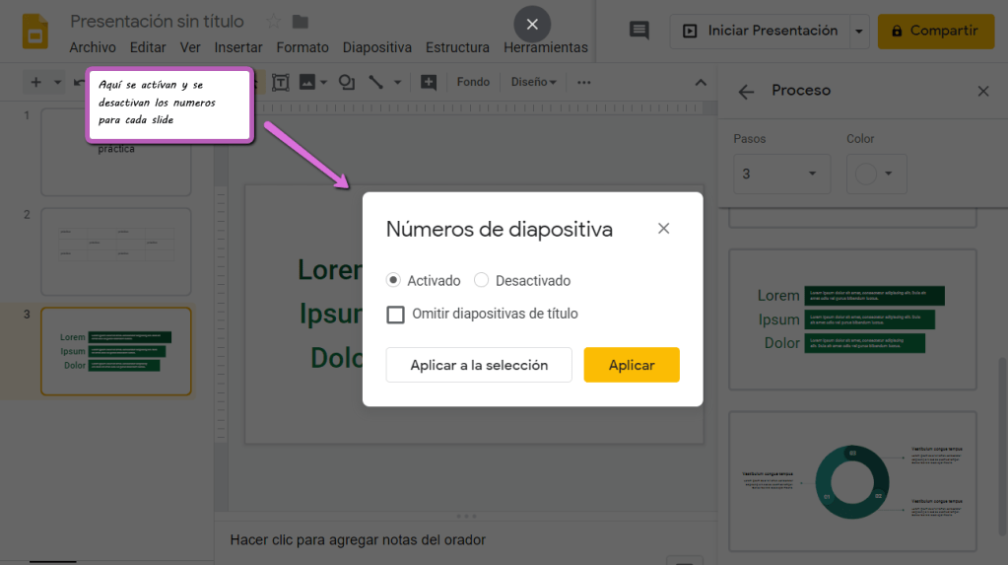The image size is (1008, 565).
Task: Open the Diseño dropdown in toolbar
Action: click(533, 82)
